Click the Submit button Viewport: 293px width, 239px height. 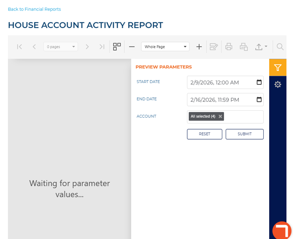point(244,134)
